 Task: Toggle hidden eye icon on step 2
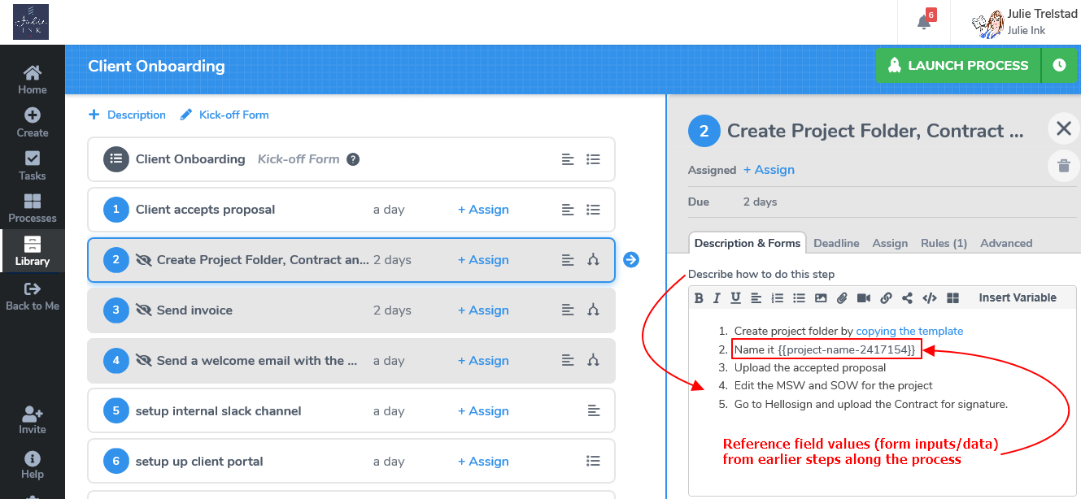pos(144,260)
